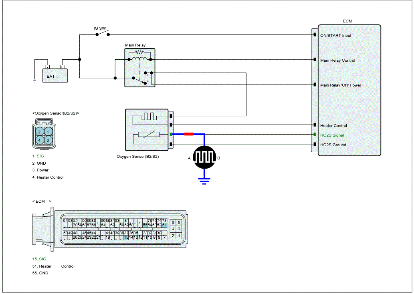
Task: Click the '< ECM >' connector heading
Action: (42, 201)
